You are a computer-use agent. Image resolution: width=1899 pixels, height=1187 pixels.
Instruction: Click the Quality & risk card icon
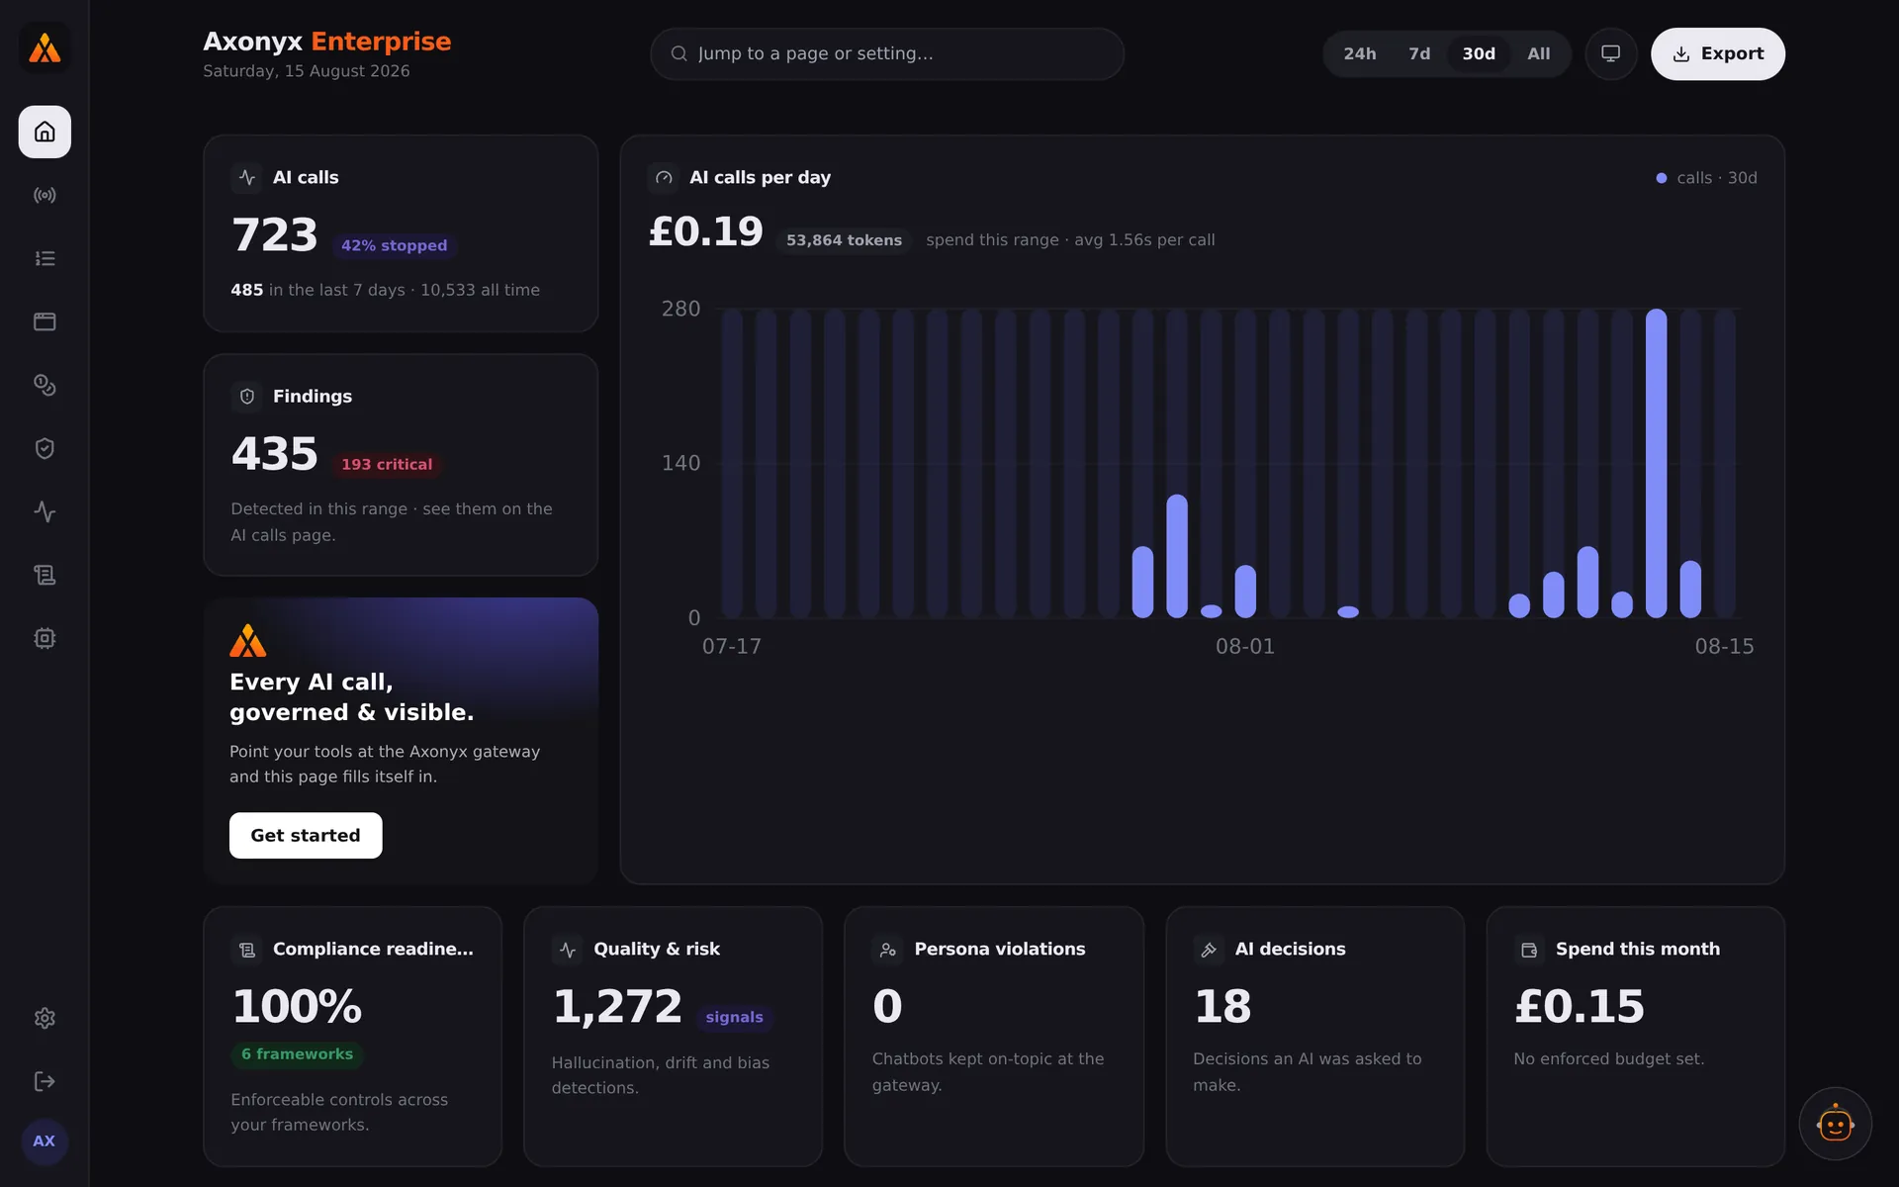568,949
